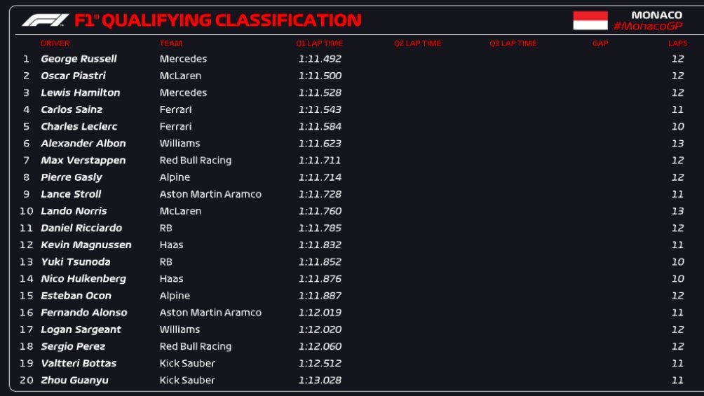Viewport: 704px width, 396px height.
Task: Select driver George Russell
Action: point(79,59)
